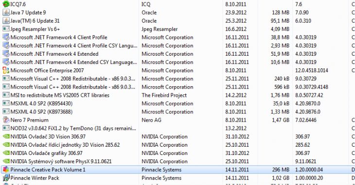Select MSXML 4.0 SP2 (KB954430) name
This screenshot has height=185, width=355.
point(41,104)
